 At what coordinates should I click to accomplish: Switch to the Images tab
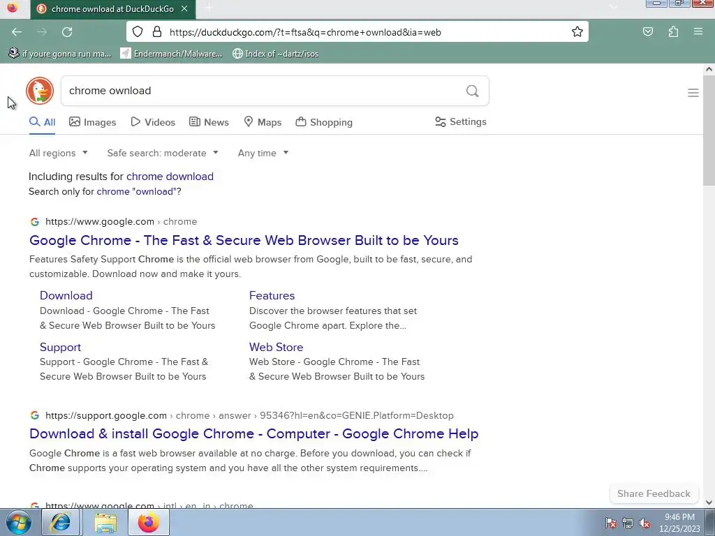pyautogui.click(x=93, y=122)
